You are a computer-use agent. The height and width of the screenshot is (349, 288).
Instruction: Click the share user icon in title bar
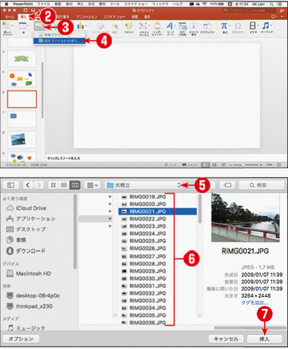click(x=282, y=10)
